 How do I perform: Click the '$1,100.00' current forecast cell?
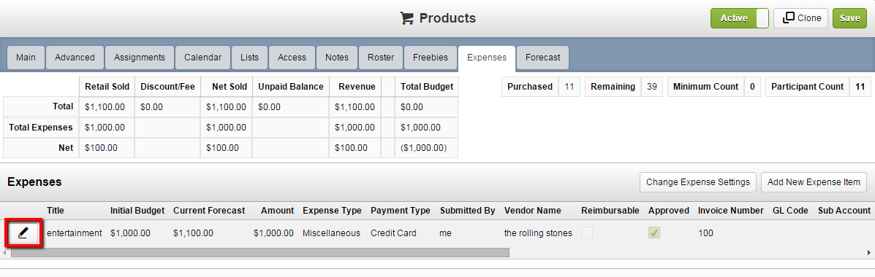pos(193,233)
